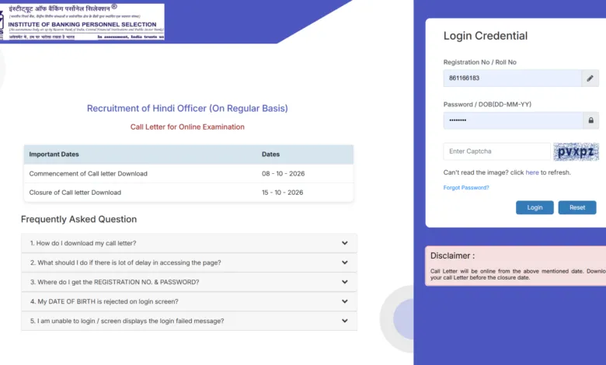Click the disclaimer text about call letter
Image resolution: width=606 pixels, height=365 pixels.
pos(518,274)
